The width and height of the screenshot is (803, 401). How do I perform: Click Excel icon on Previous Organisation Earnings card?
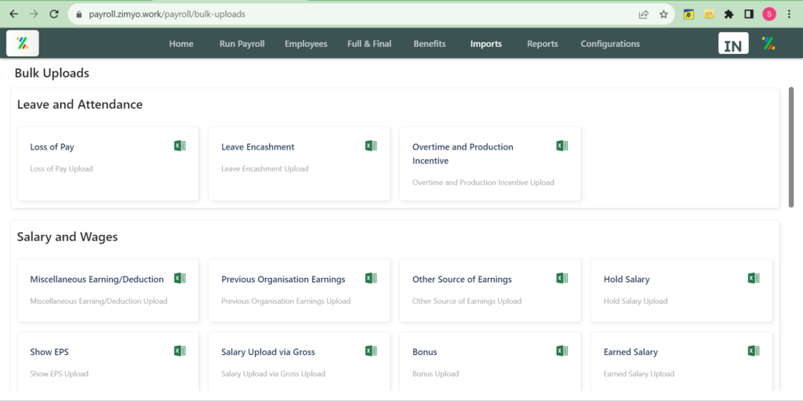371,278
